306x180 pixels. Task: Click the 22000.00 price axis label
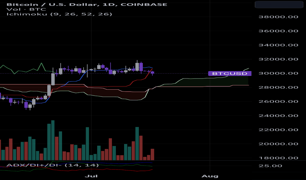point(278,130)
